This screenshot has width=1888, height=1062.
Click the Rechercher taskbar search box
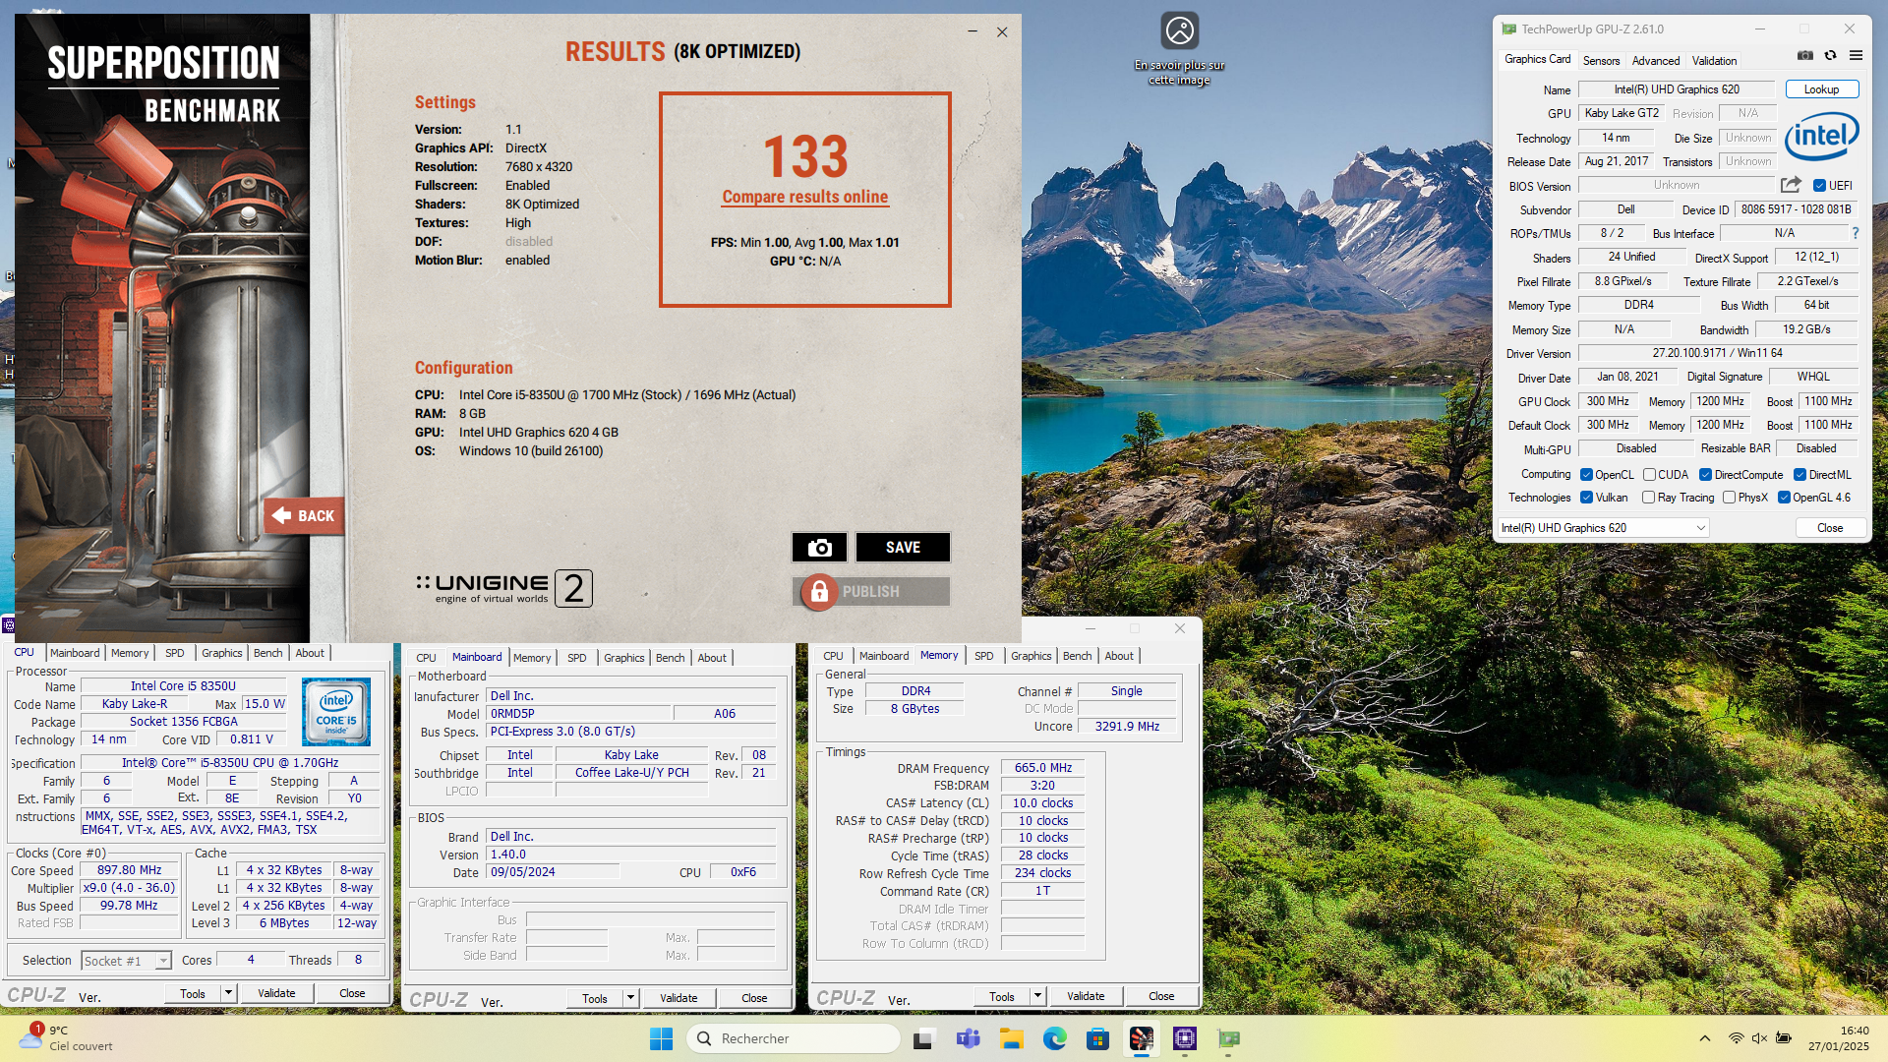click(794, 1038)
